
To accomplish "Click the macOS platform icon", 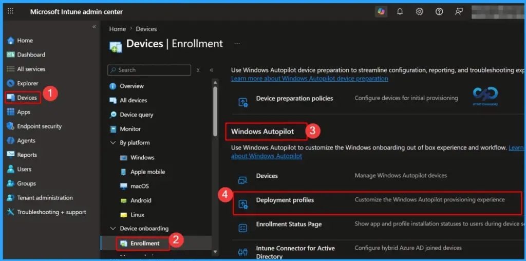I will [124, 186].
